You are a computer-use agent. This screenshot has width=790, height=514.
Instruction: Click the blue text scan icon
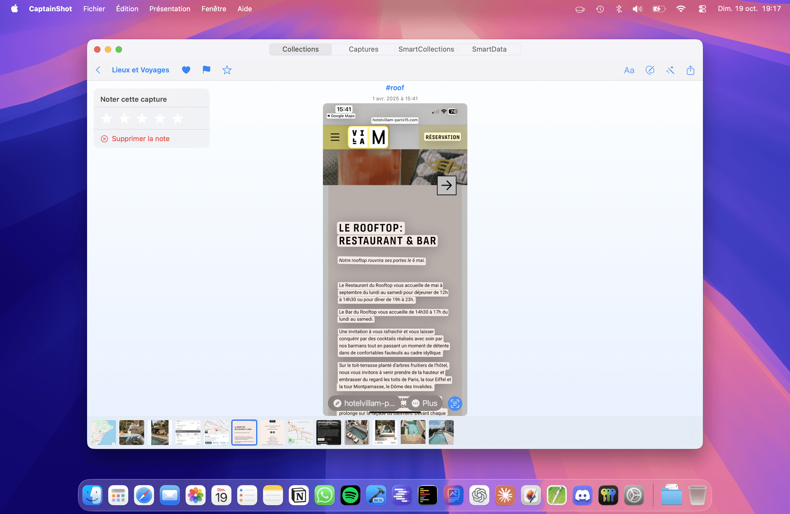tap(455, 404)
